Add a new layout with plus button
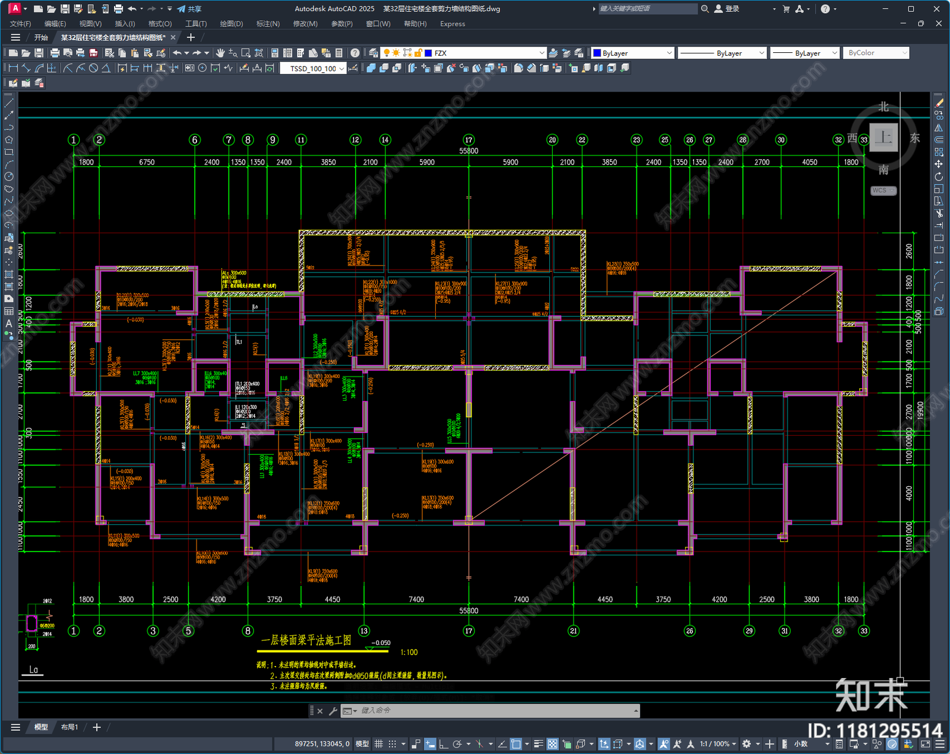The image size is (950, 754). tap(97, 727)
